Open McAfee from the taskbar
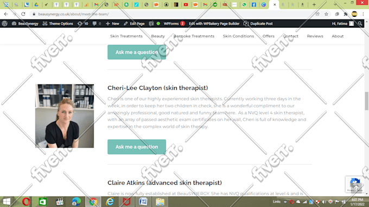The image size is (369, 207). tap(126, 202)
